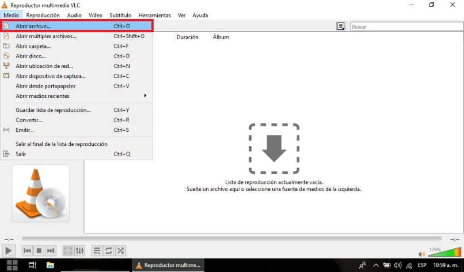Viewport: 464px width, 272px height.
Task: Click the elapsed time label left
Action: point(9,239)
